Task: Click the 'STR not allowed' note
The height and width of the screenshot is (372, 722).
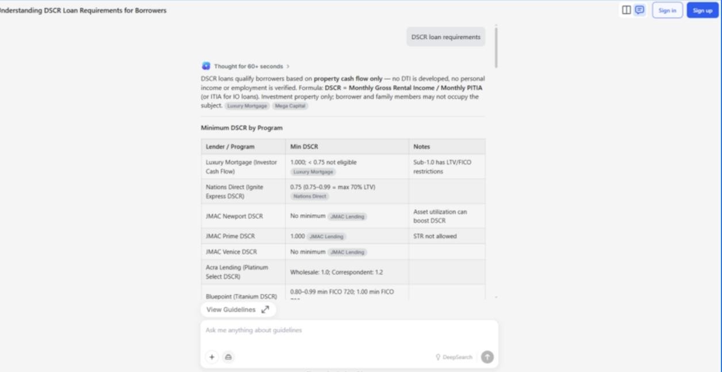Action: (x=434, y=236)
